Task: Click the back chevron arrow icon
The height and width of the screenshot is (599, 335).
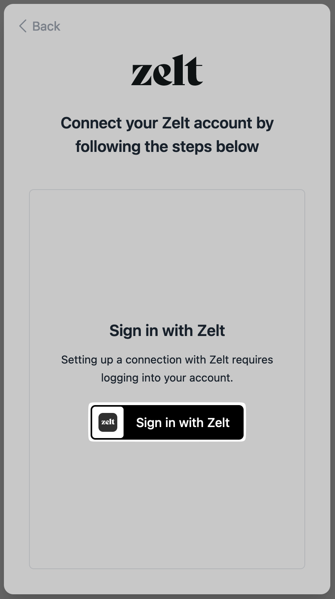Action: click(23, 26)
